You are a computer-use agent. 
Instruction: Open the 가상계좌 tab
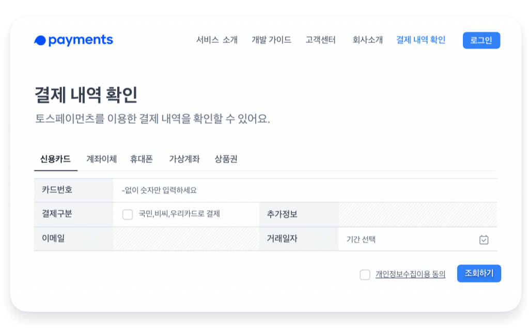tap(184, 159)
